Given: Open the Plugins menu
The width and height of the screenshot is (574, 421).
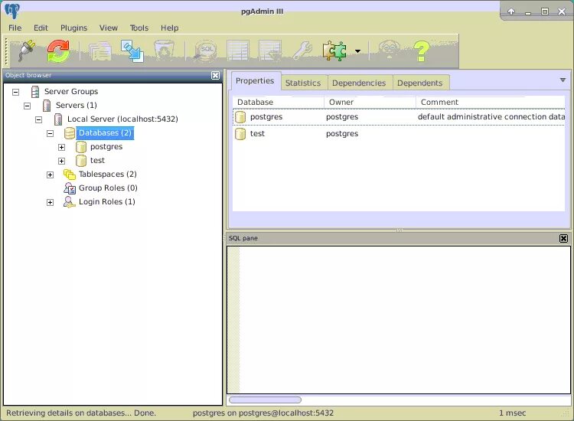Looking at the screenshot, I should 74,28.
